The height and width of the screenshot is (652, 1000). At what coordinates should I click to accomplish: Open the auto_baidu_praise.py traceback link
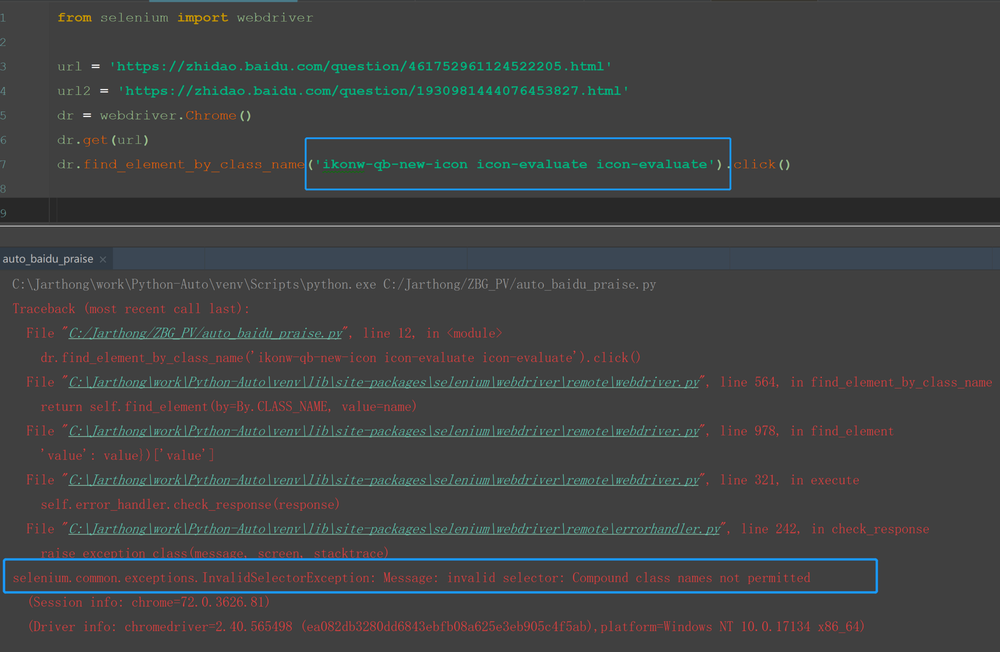pos(205,333)
